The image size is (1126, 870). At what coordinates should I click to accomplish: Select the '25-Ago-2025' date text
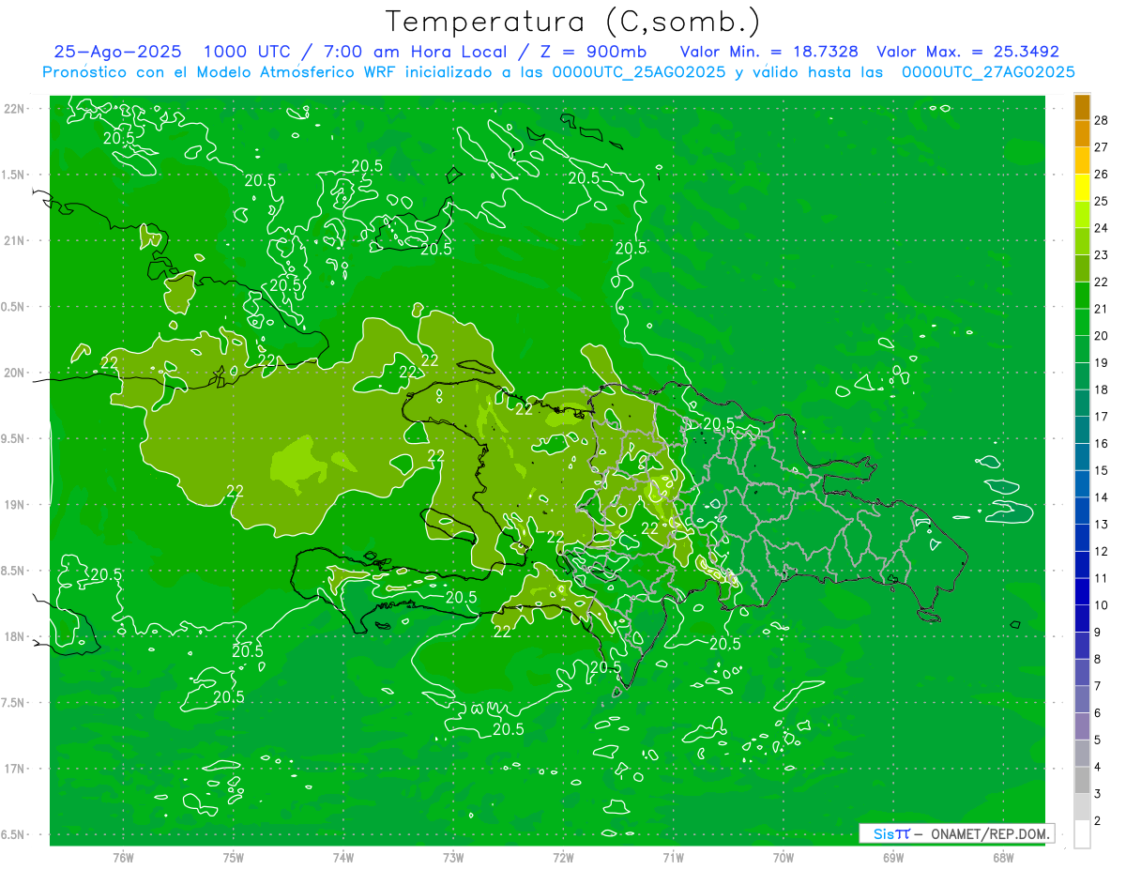coord(117,52)
